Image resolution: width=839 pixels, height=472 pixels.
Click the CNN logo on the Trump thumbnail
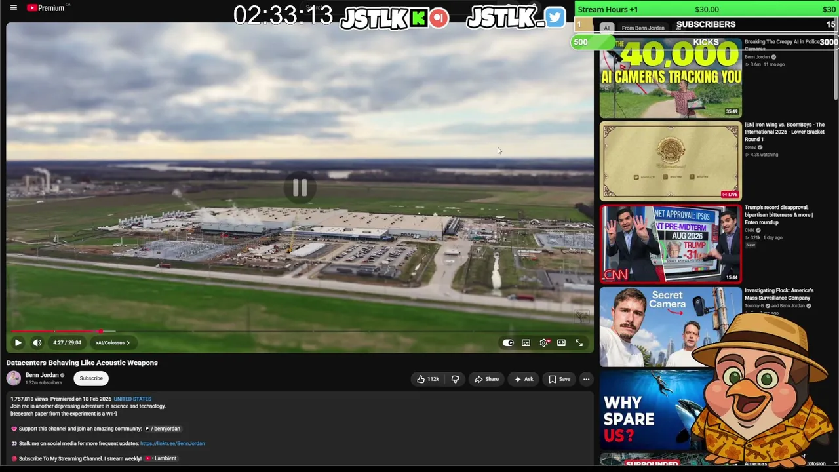(x=616, y=275)
